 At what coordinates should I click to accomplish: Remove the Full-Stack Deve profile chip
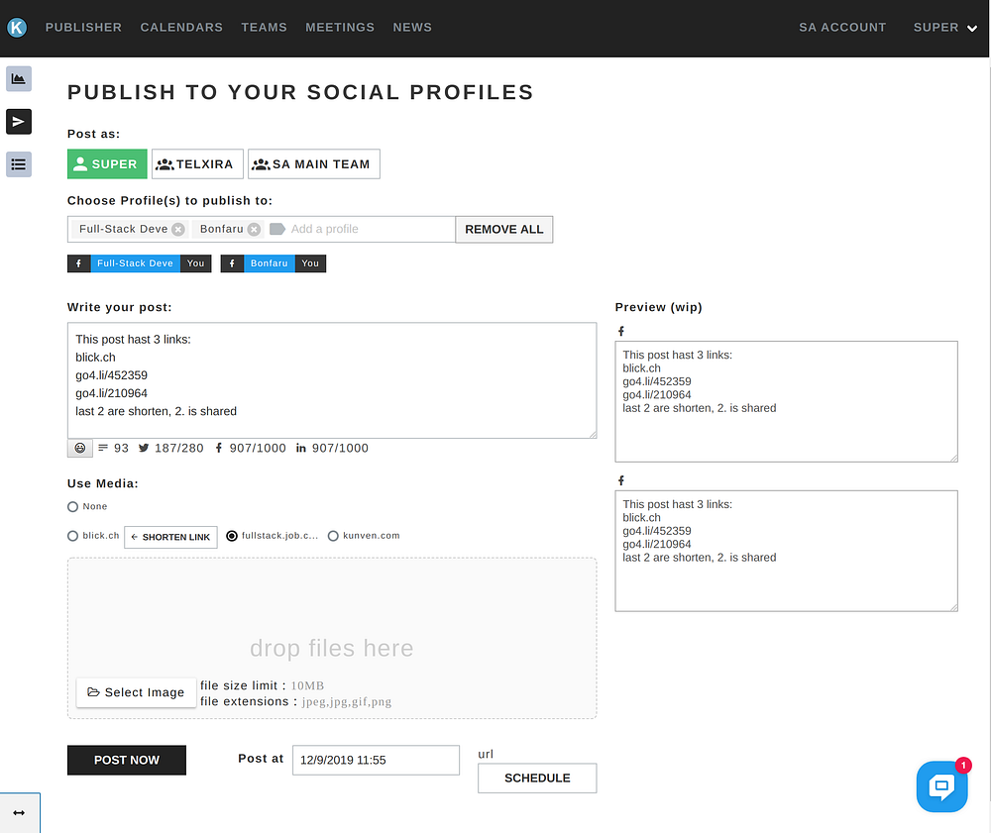[x=178, y=229]
